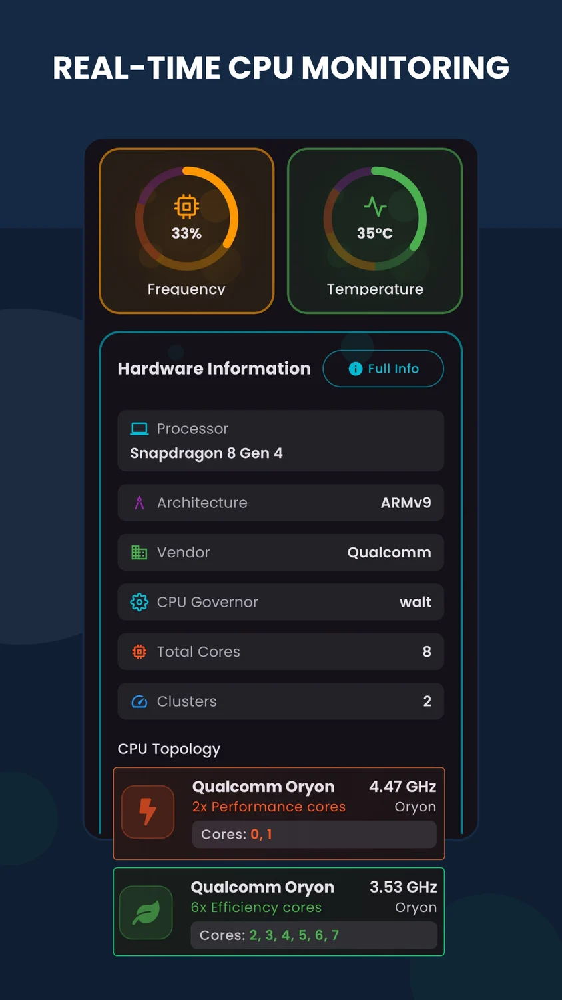Click the orange frequency progress ring
Image resolution: width=562 pixels, height=1000 pixels.
(x=186, y=219)
